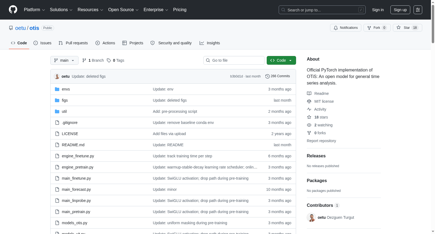Click contributor avatar of Oezguen Turgut
435x234 pixels.
tap(311, 217)
